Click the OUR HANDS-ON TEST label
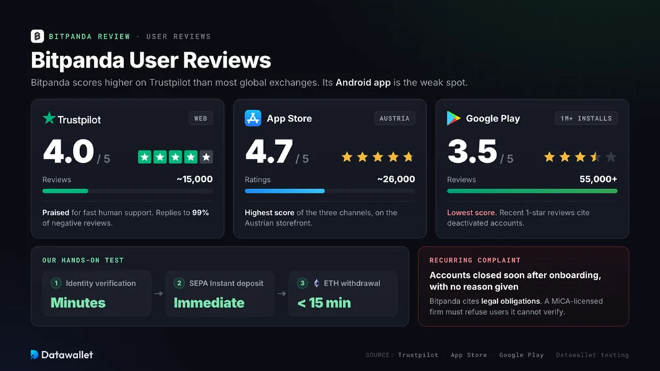Viewport: 660px width, 371px height. [83, 261]
